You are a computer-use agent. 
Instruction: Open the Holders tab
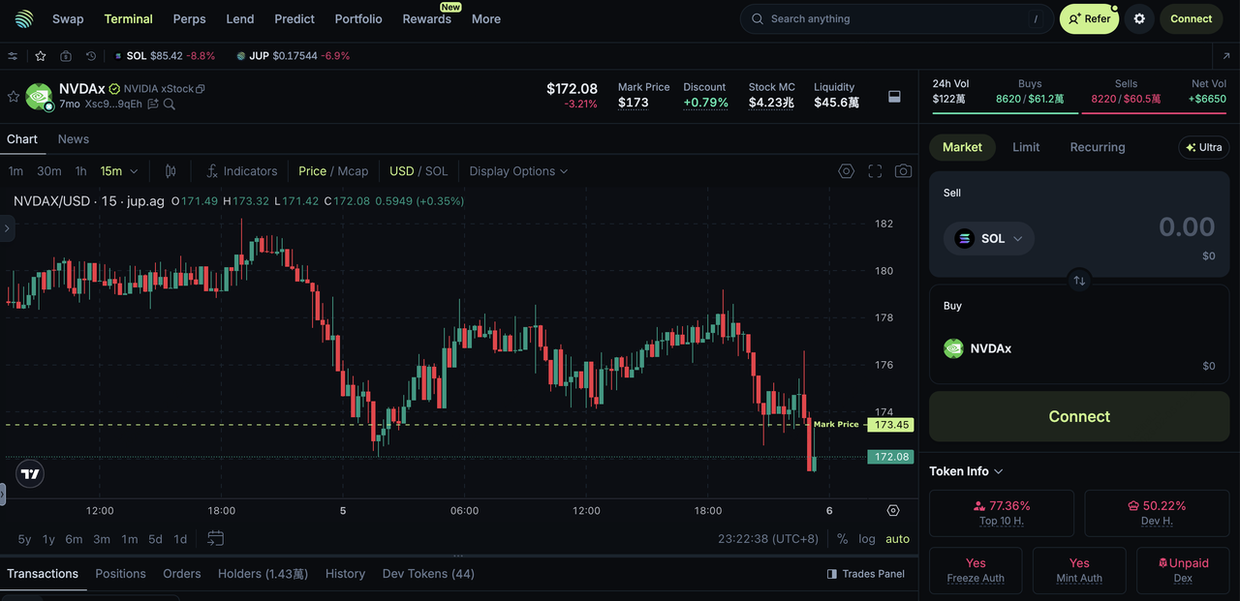[x=263, y=574]
